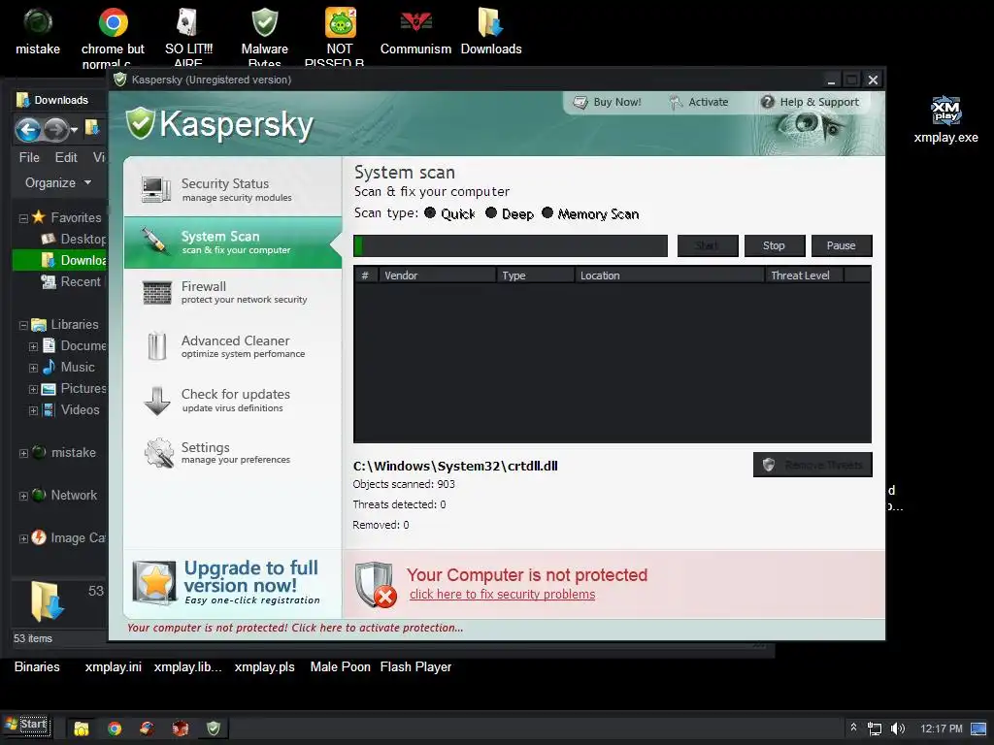Select the Quick scan type
The width and height of the screenshot is (994, 745).
pyautogui.click(x=430, y=212)
